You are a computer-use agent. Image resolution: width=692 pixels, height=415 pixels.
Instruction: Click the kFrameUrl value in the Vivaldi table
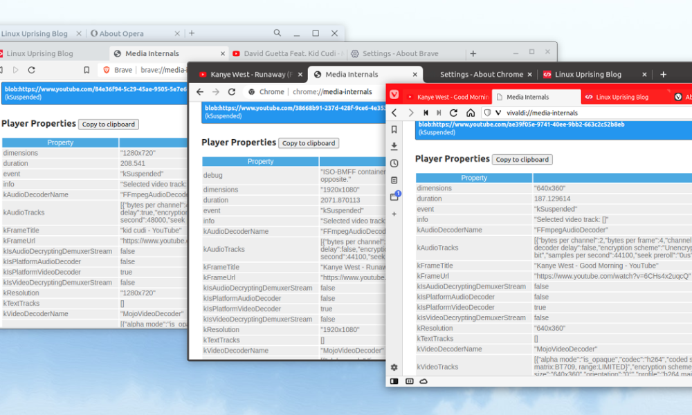click(x=612, y=276)
